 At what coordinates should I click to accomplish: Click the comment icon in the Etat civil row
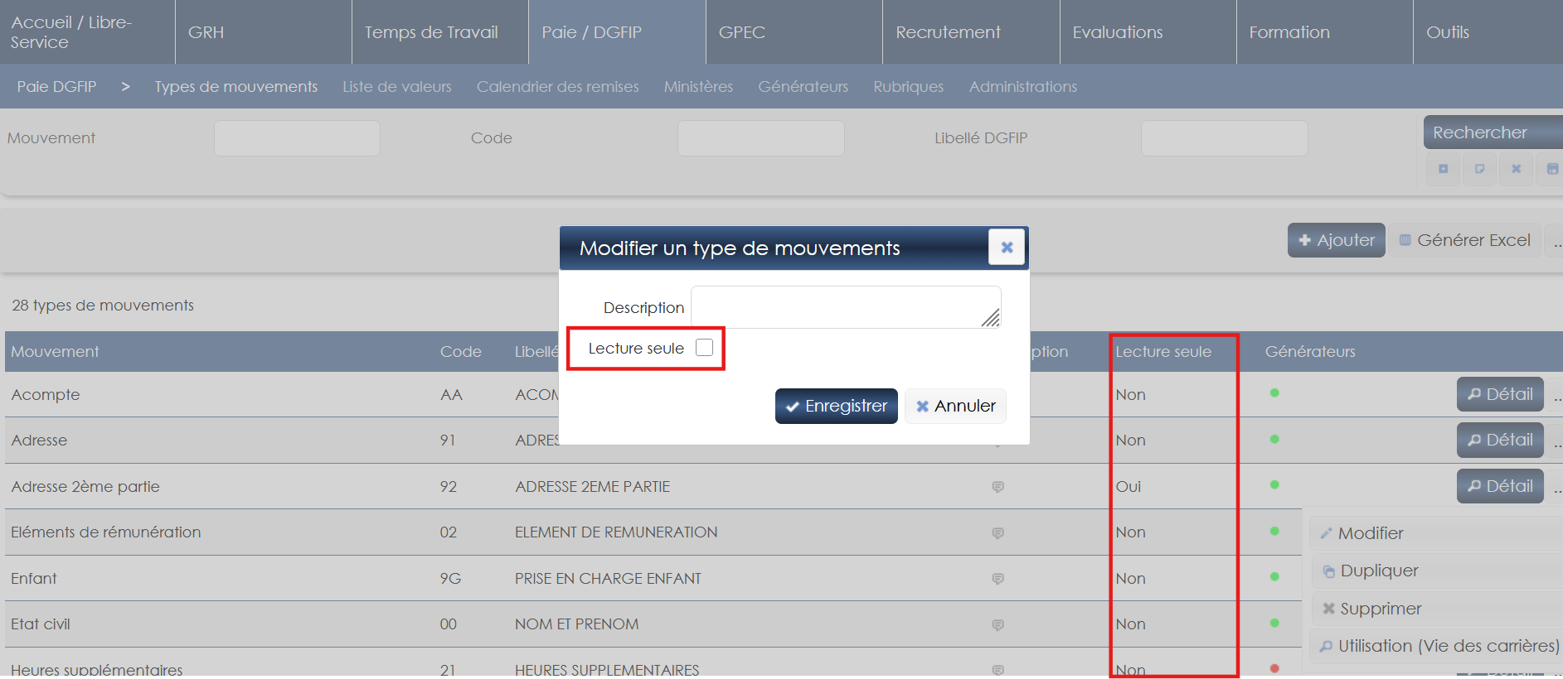pos(998,624)
